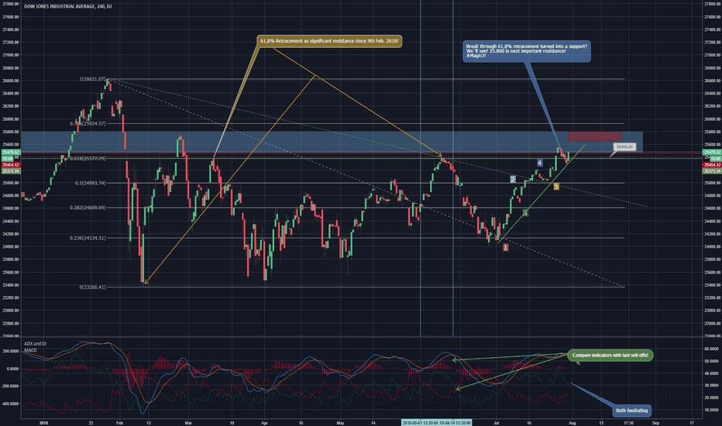Click the 0(23366.41) Fibonacci level label
This screenshot has height=426, width=722.
tap(92, 287)
